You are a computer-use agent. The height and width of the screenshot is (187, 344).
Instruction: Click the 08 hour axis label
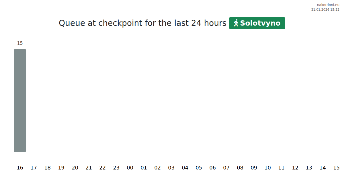pos(240,168)
